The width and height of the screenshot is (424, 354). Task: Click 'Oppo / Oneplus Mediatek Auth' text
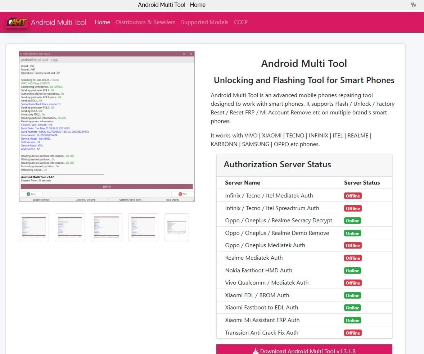click(x=265, y=245)
